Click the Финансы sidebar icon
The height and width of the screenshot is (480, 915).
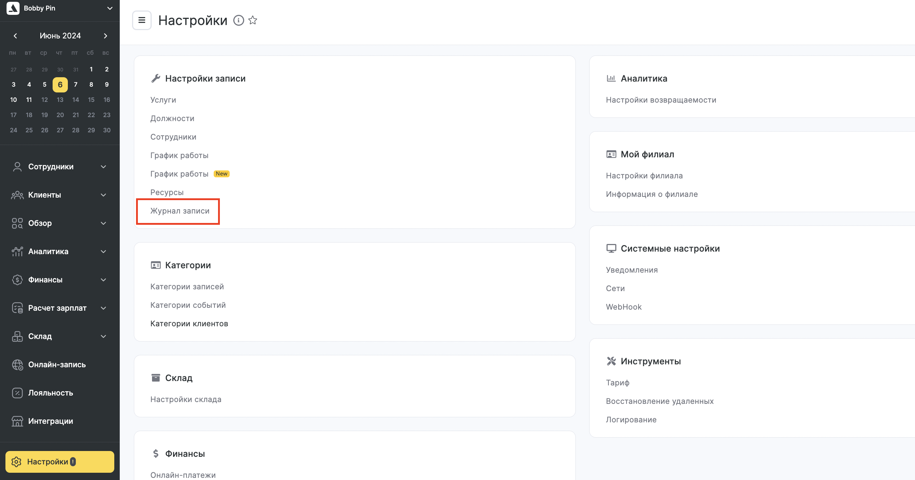tap(17, 279)
